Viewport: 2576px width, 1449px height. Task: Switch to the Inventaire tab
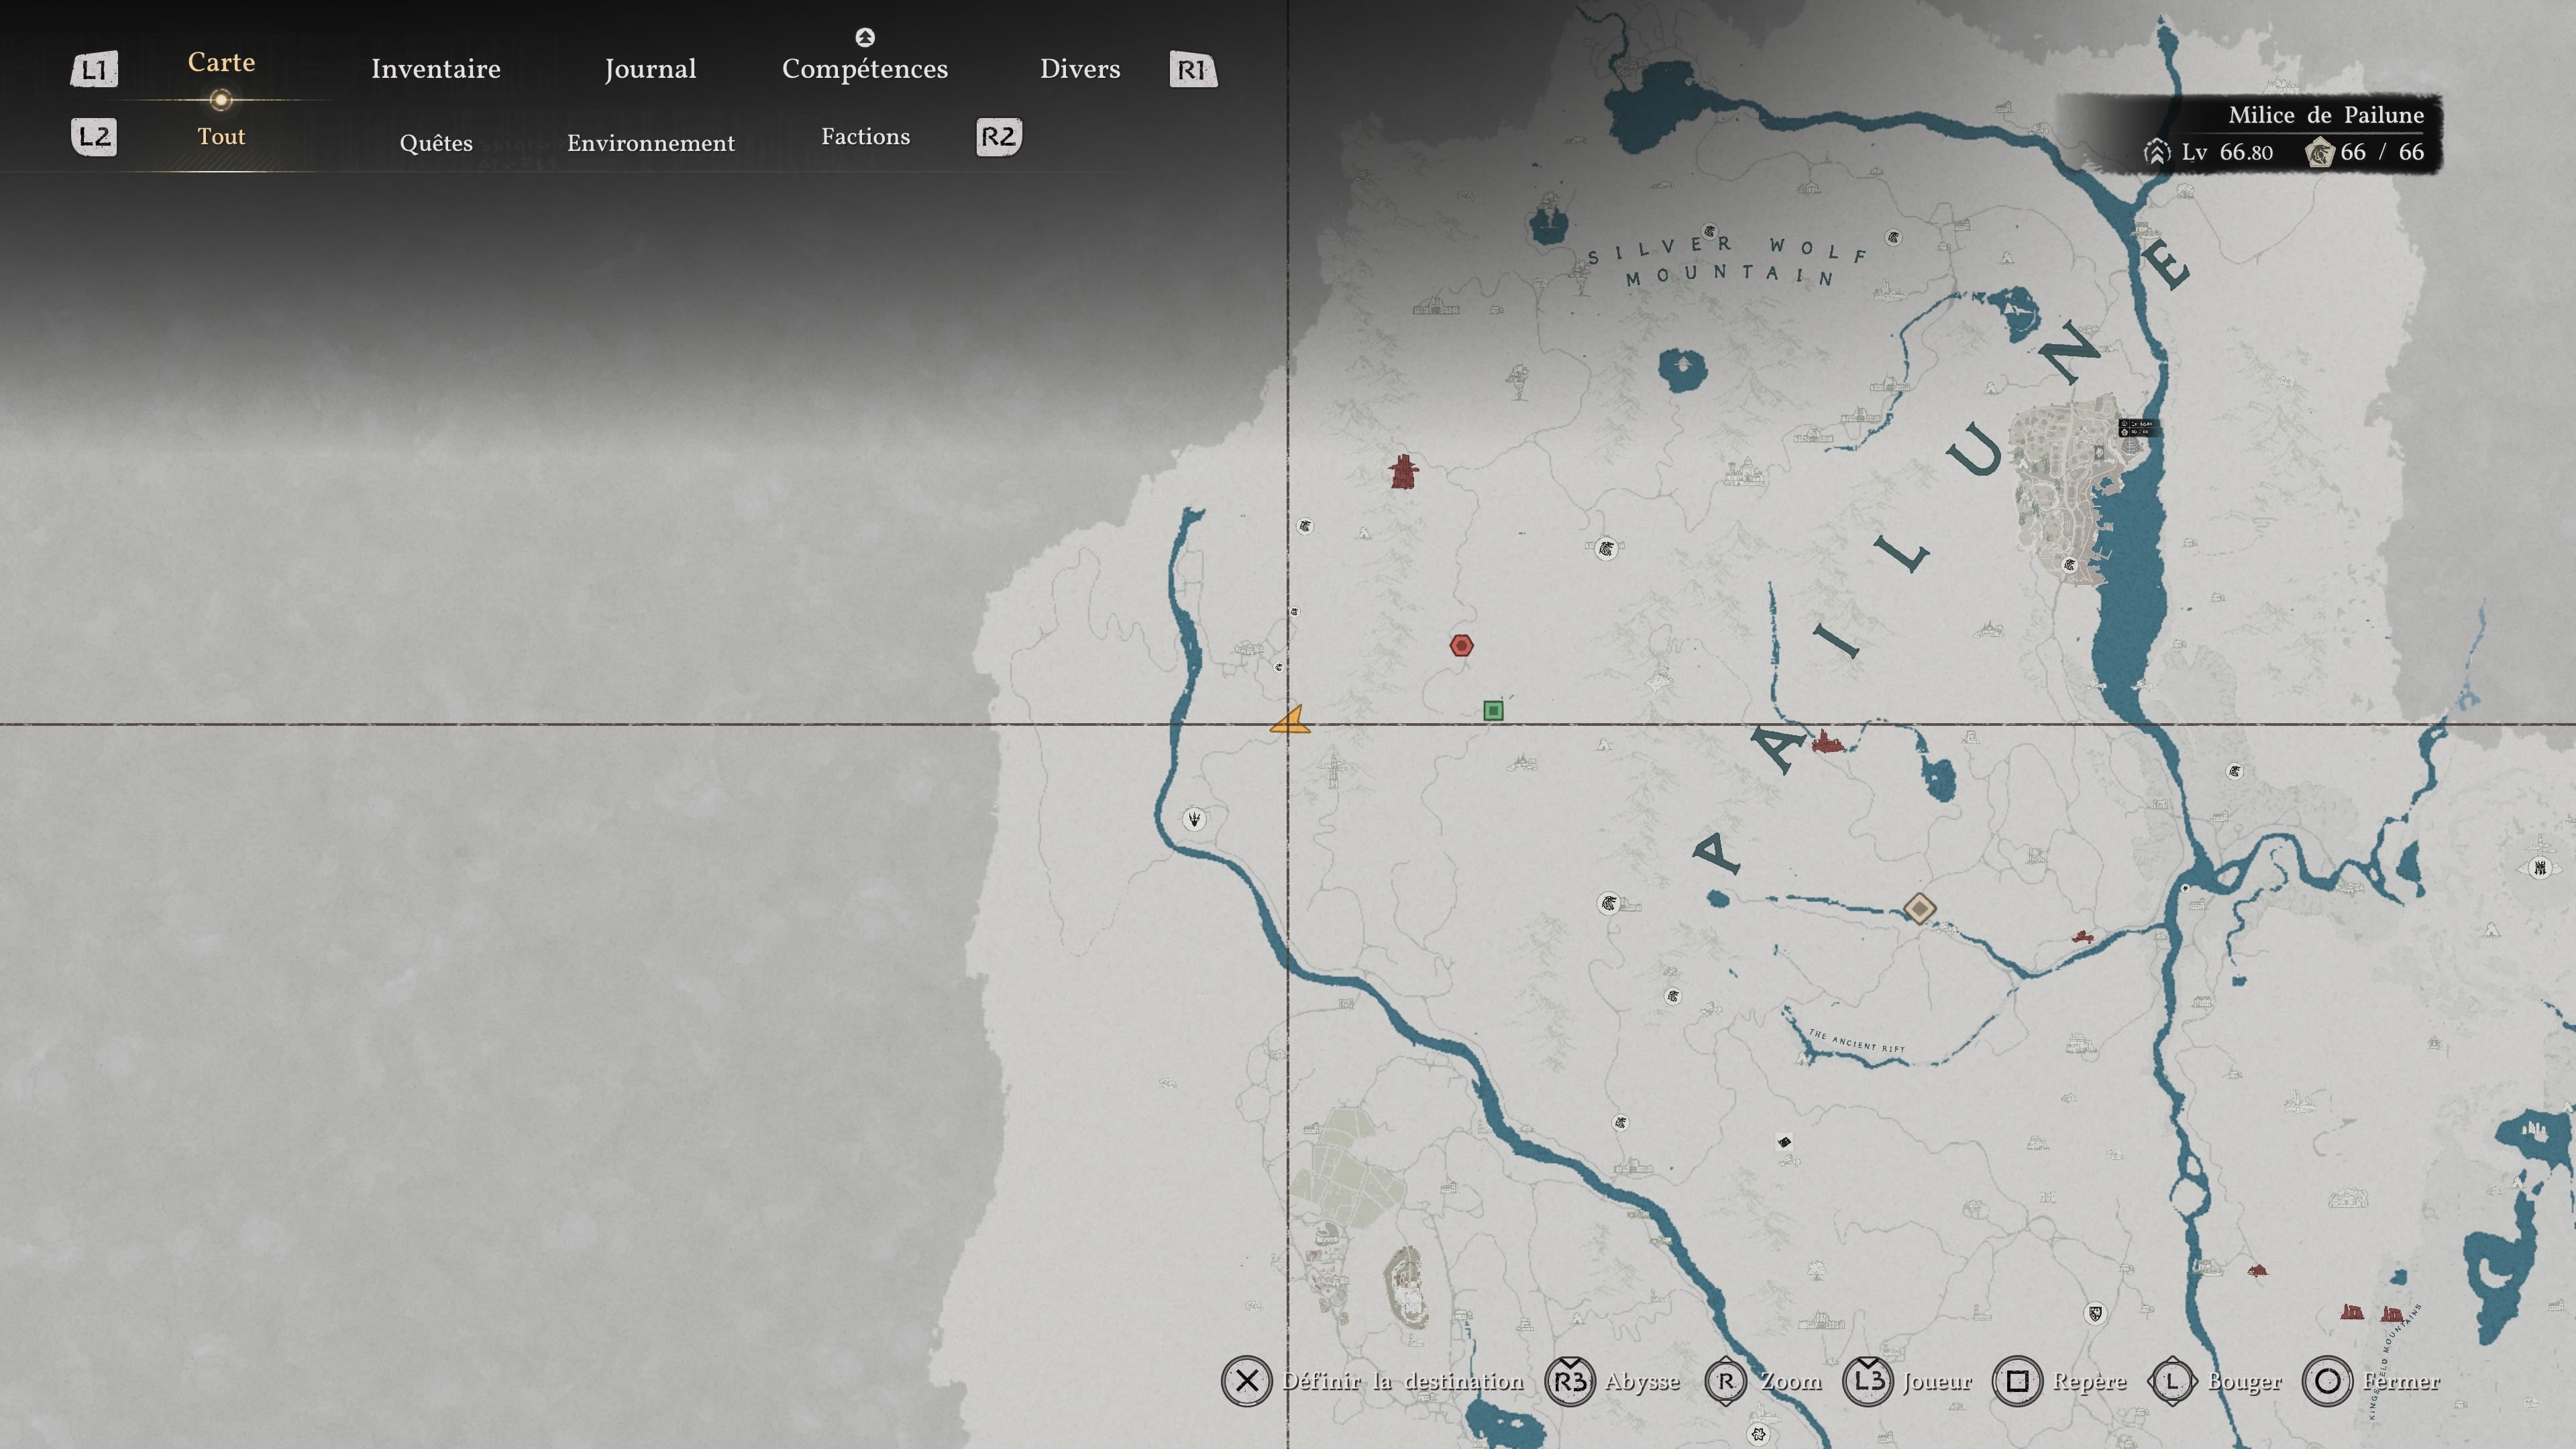[x=436, y=69]
